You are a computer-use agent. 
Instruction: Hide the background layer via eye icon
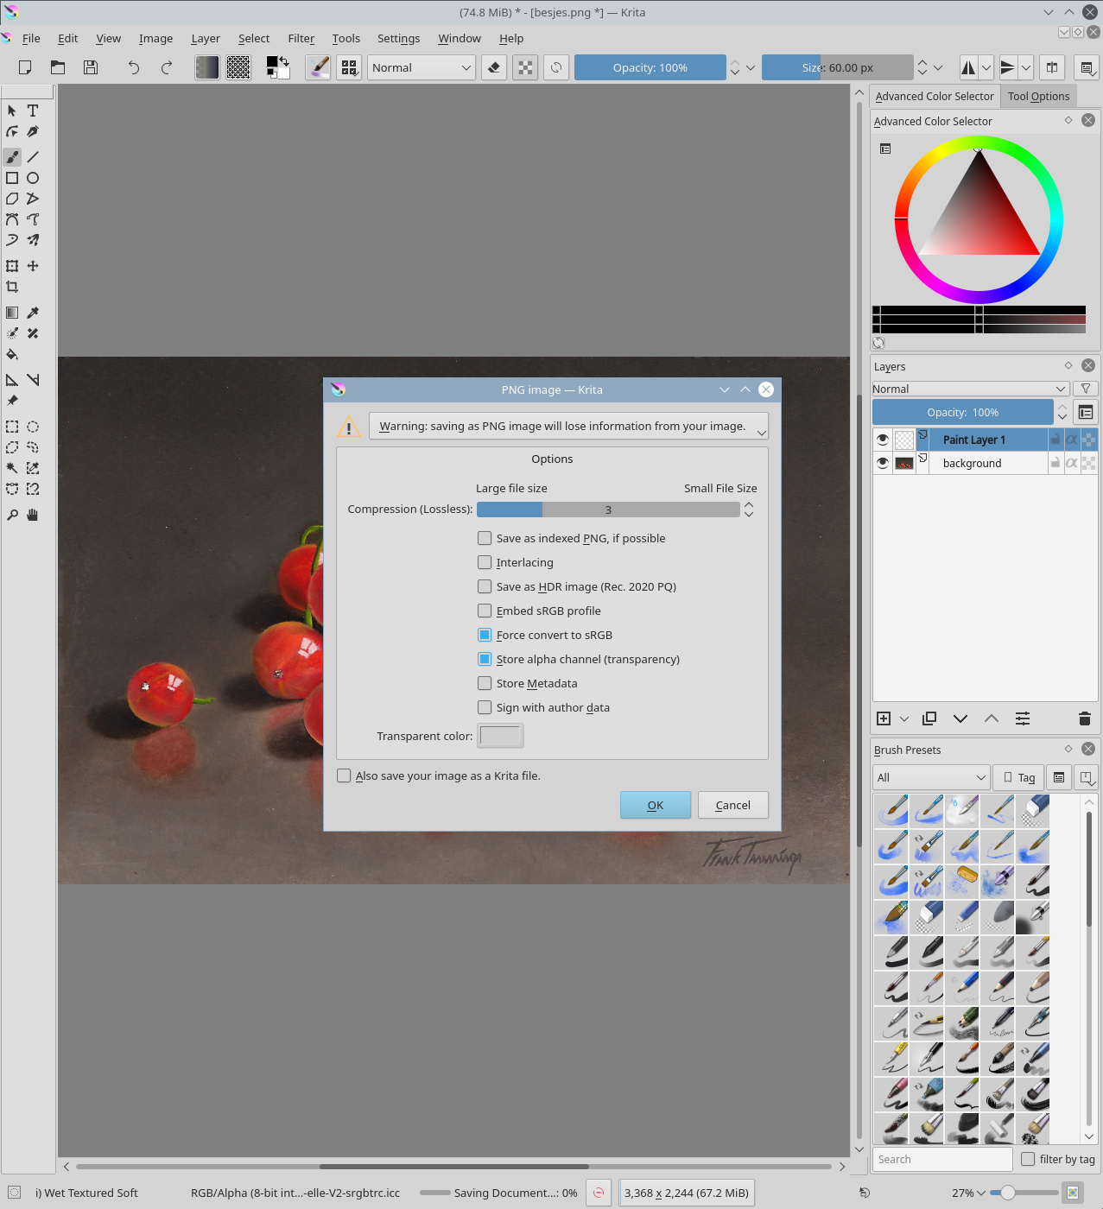click(x=882, y=463)
